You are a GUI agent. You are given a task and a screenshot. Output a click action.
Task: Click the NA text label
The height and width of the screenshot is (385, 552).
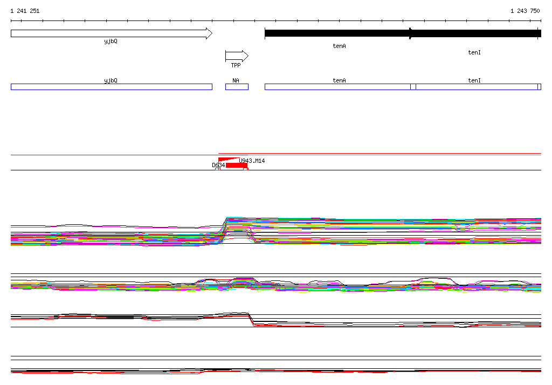pyautogui.click(x=236, y=80)
